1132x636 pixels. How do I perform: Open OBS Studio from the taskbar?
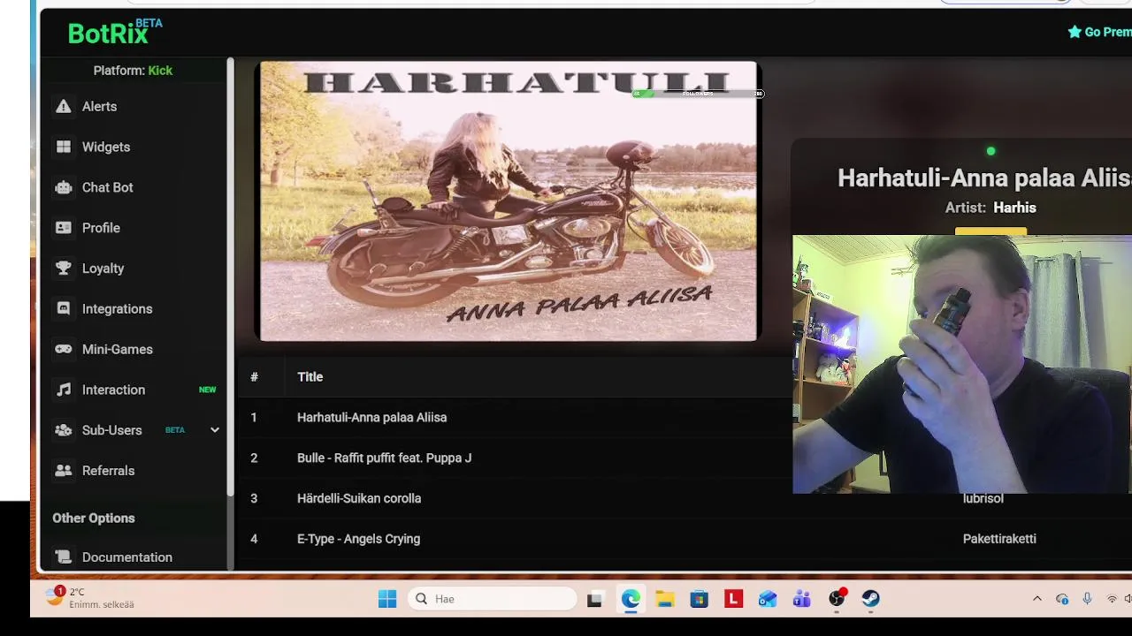click(837, 599)
